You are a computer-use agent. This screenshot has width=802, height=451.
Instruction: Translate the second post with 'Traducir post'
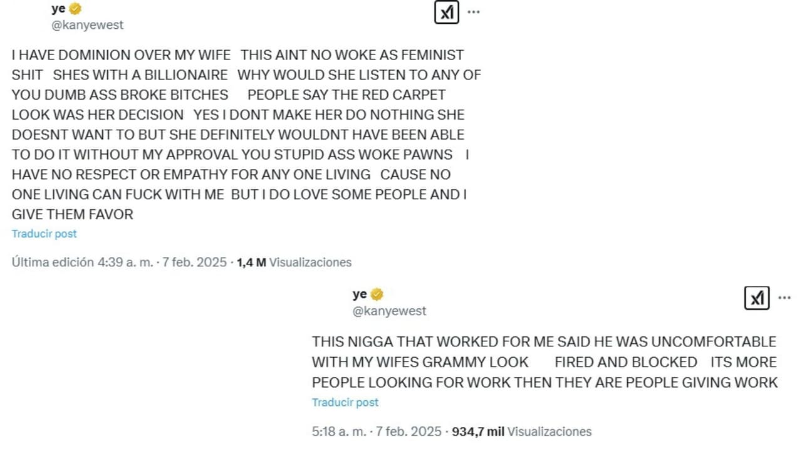[x=345, y=402]
